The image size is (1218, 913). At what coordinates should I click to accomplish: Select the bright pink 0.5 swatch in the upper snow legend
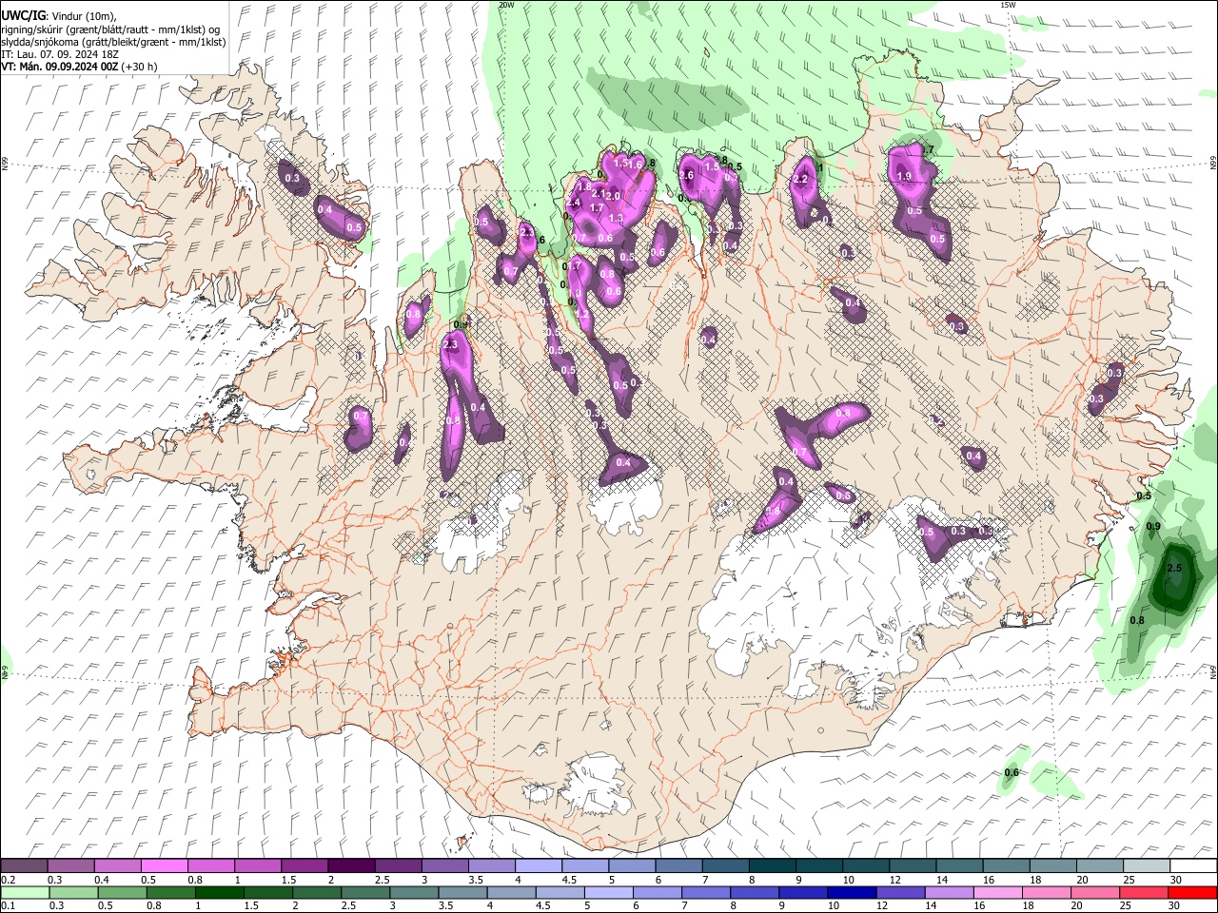coord(164,865)
